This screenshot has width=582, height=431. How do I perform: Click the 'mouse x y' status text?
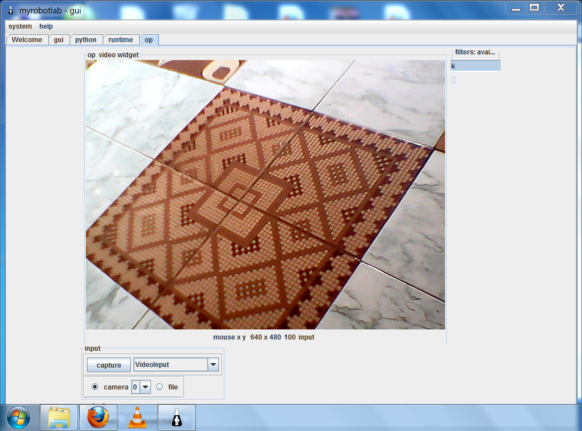230,337
